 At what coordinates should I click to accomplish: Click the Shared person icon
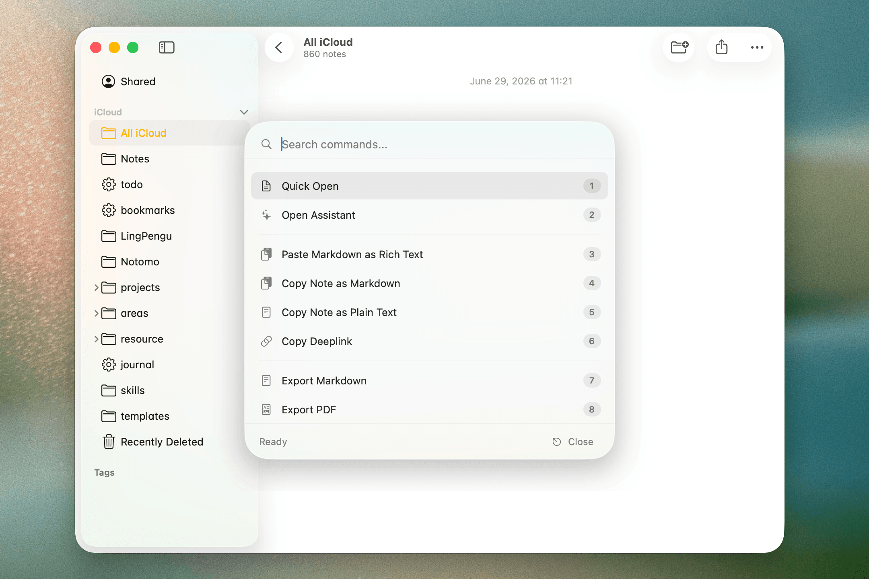[108, 82]
